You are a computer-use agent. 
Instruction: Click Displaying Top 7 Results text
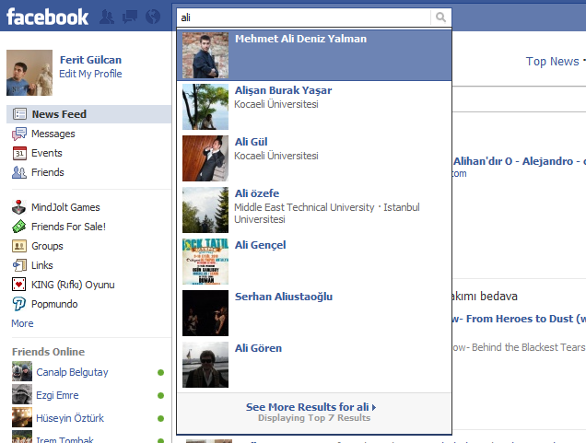pyautogui.click(x=314, y=418)
